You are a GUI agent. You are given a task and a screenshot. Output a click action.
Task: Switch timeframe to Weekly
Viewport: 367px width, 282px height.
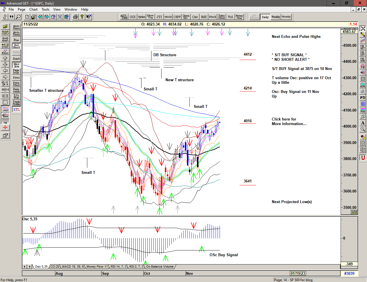[276, 17]
